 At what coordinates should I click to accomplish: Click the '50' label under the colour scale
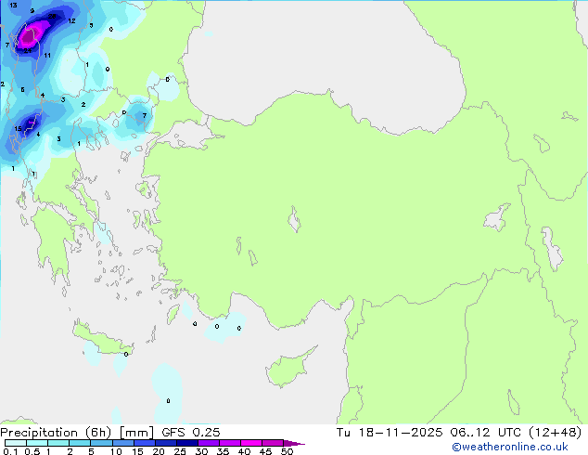[x=287, y=451]
